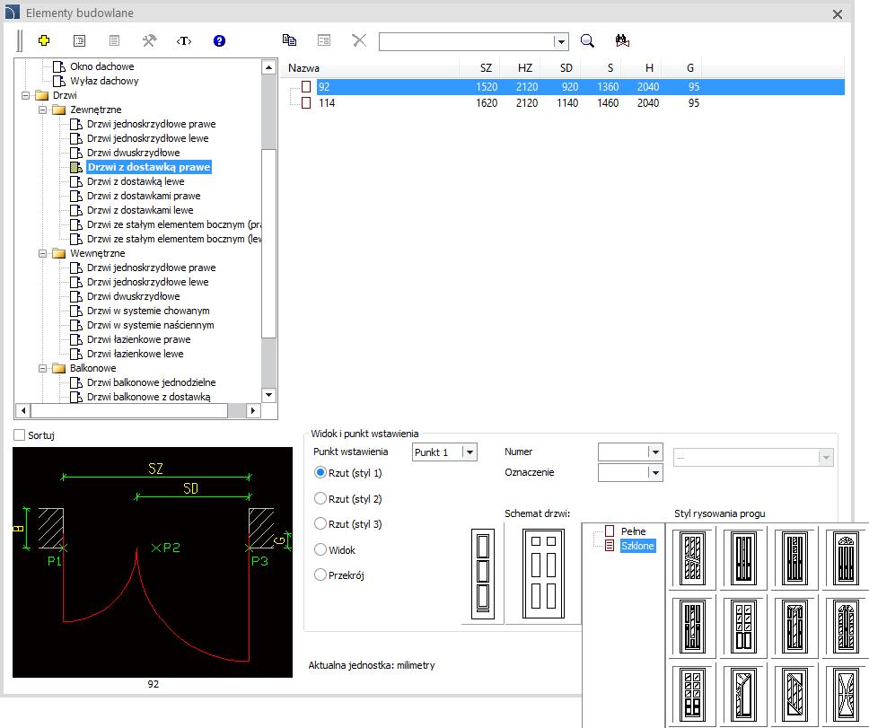Screen dimensions: 869x728
Task: Click the square icon beside row 92
Action: [306, 86]
